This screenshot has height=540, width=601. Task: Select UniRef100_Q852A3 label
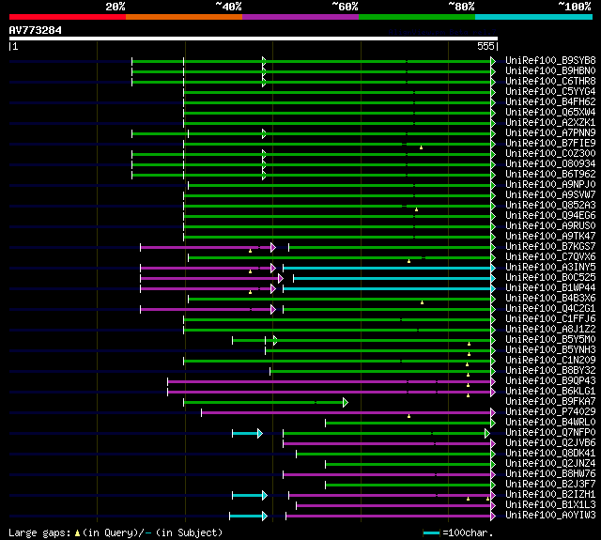(x=550, y=206)
